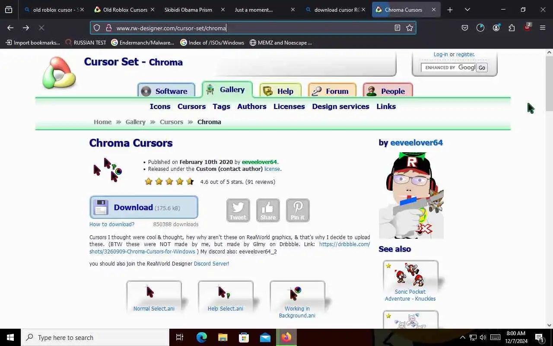Open the How to download link
Image resolution: width=553 pixels, height=346 pixels.
(112, 224)
